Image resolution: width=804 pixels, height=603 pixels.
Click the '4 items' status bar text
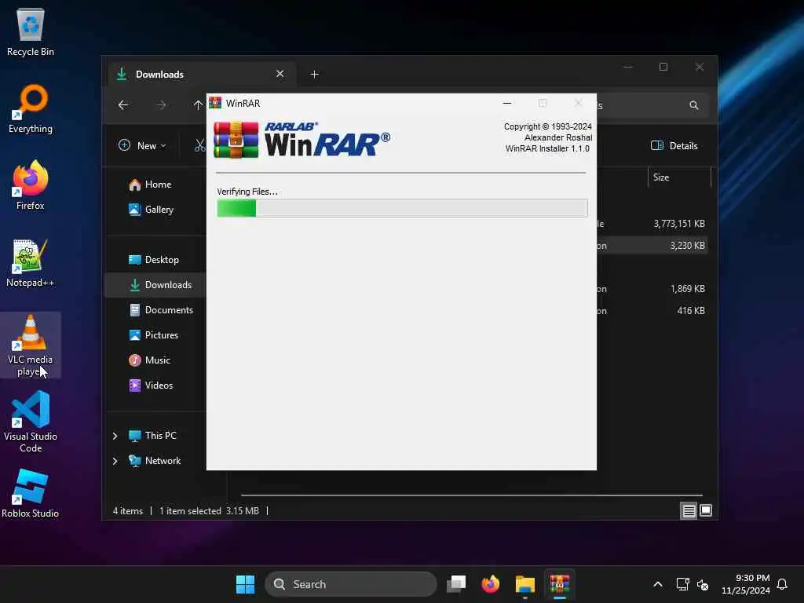(x=128, y=510)
